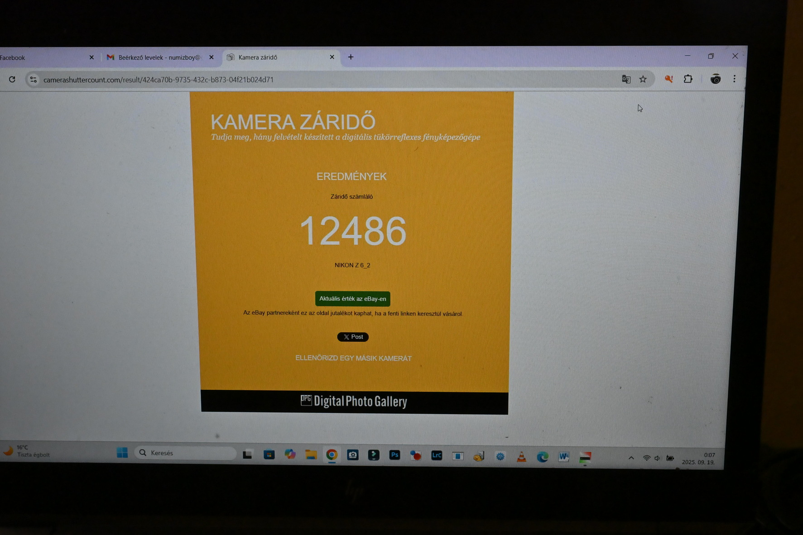Click the volume icon to adjust sound
The height and width of the screenshot is (535, 803).
658,458
